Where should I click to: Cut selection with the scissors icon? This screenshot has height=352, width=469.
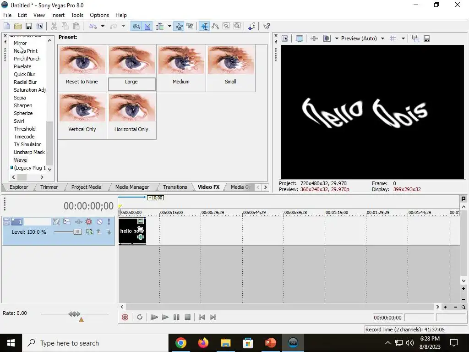54,26
